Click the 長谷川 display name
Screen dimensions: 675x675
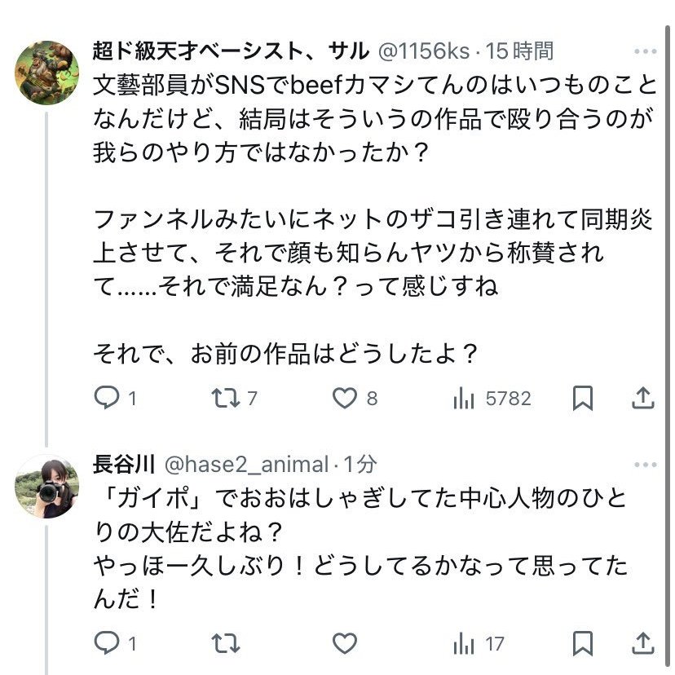pyautogui.click(x=124, y=465)
